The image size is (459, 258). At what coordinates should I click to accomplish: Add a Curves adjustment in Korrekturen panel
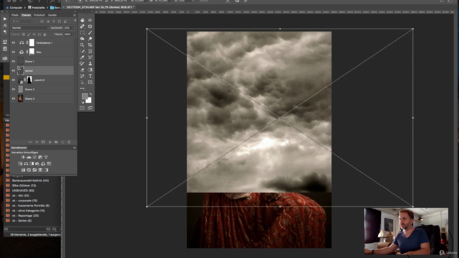point(34,158)
